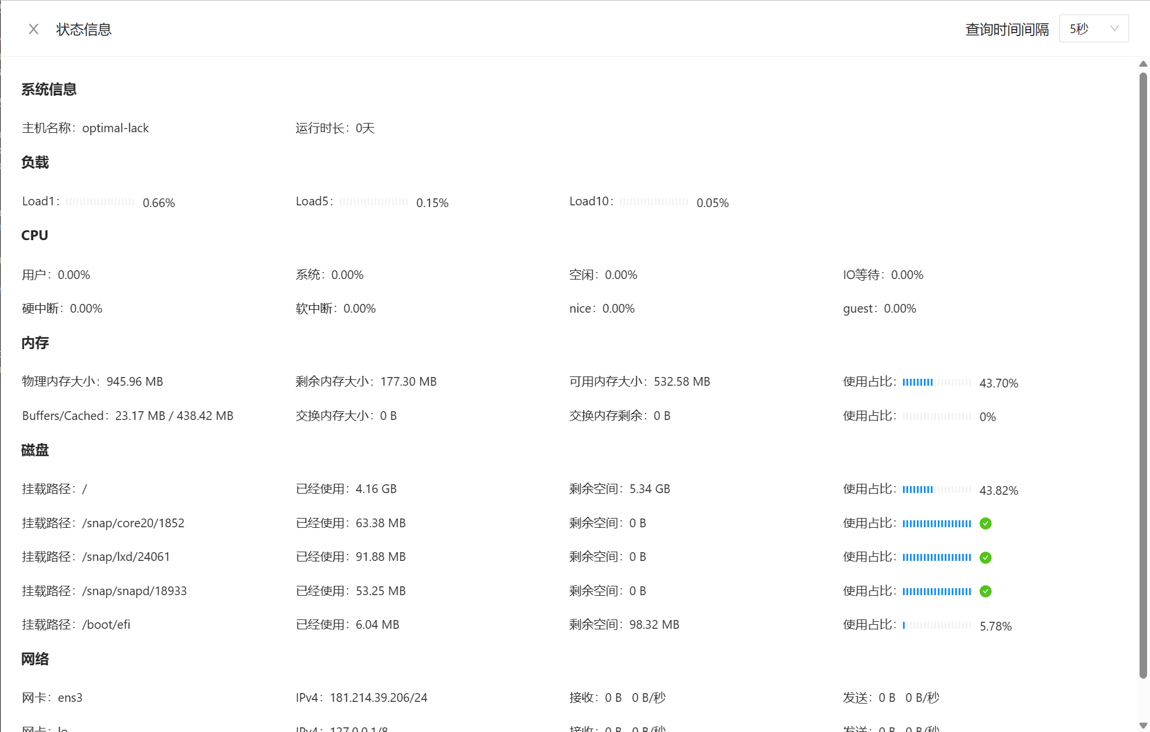Click /boot/efi usage bar 5.78%
Image resolution: width=1150 pixels, height=732 pixels.
click(937, 625)
